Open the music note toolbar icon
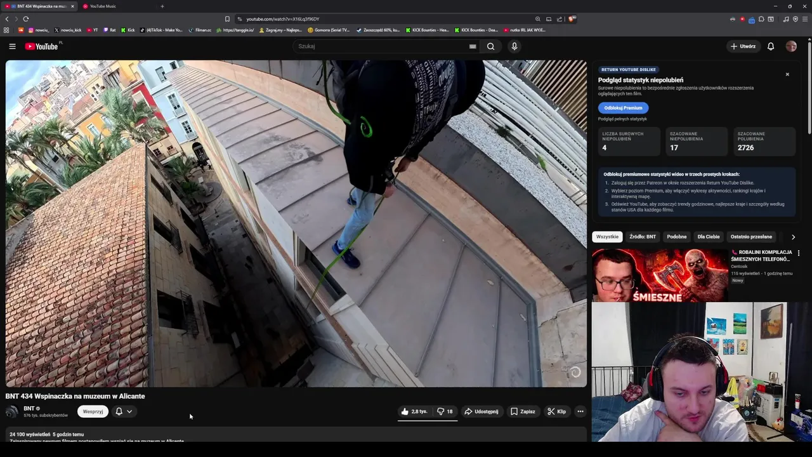The width and height of the screenshot is (812, 457). coord(786,19)
